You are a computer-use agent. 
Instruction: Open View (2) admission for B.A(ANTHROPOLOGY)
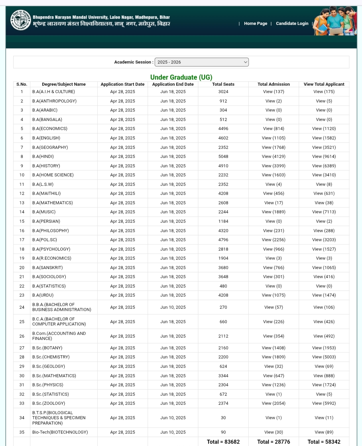[x=274, y=101]
